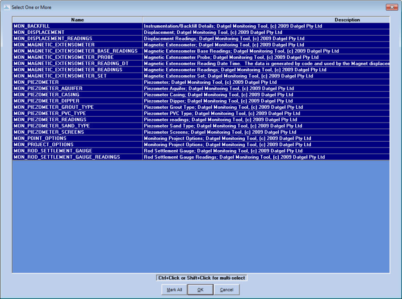This screenshot has height=299, width=402.
Task: Select the MON_DISPLACEMENT_READINGS table entry
Action: [53, 39]
